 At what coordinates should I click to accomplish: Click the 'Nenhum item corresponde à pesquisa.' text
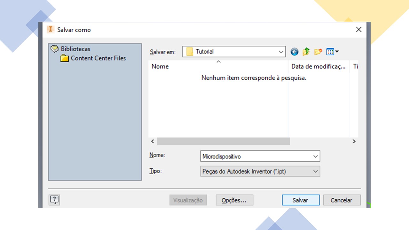[x=254, y=78]
